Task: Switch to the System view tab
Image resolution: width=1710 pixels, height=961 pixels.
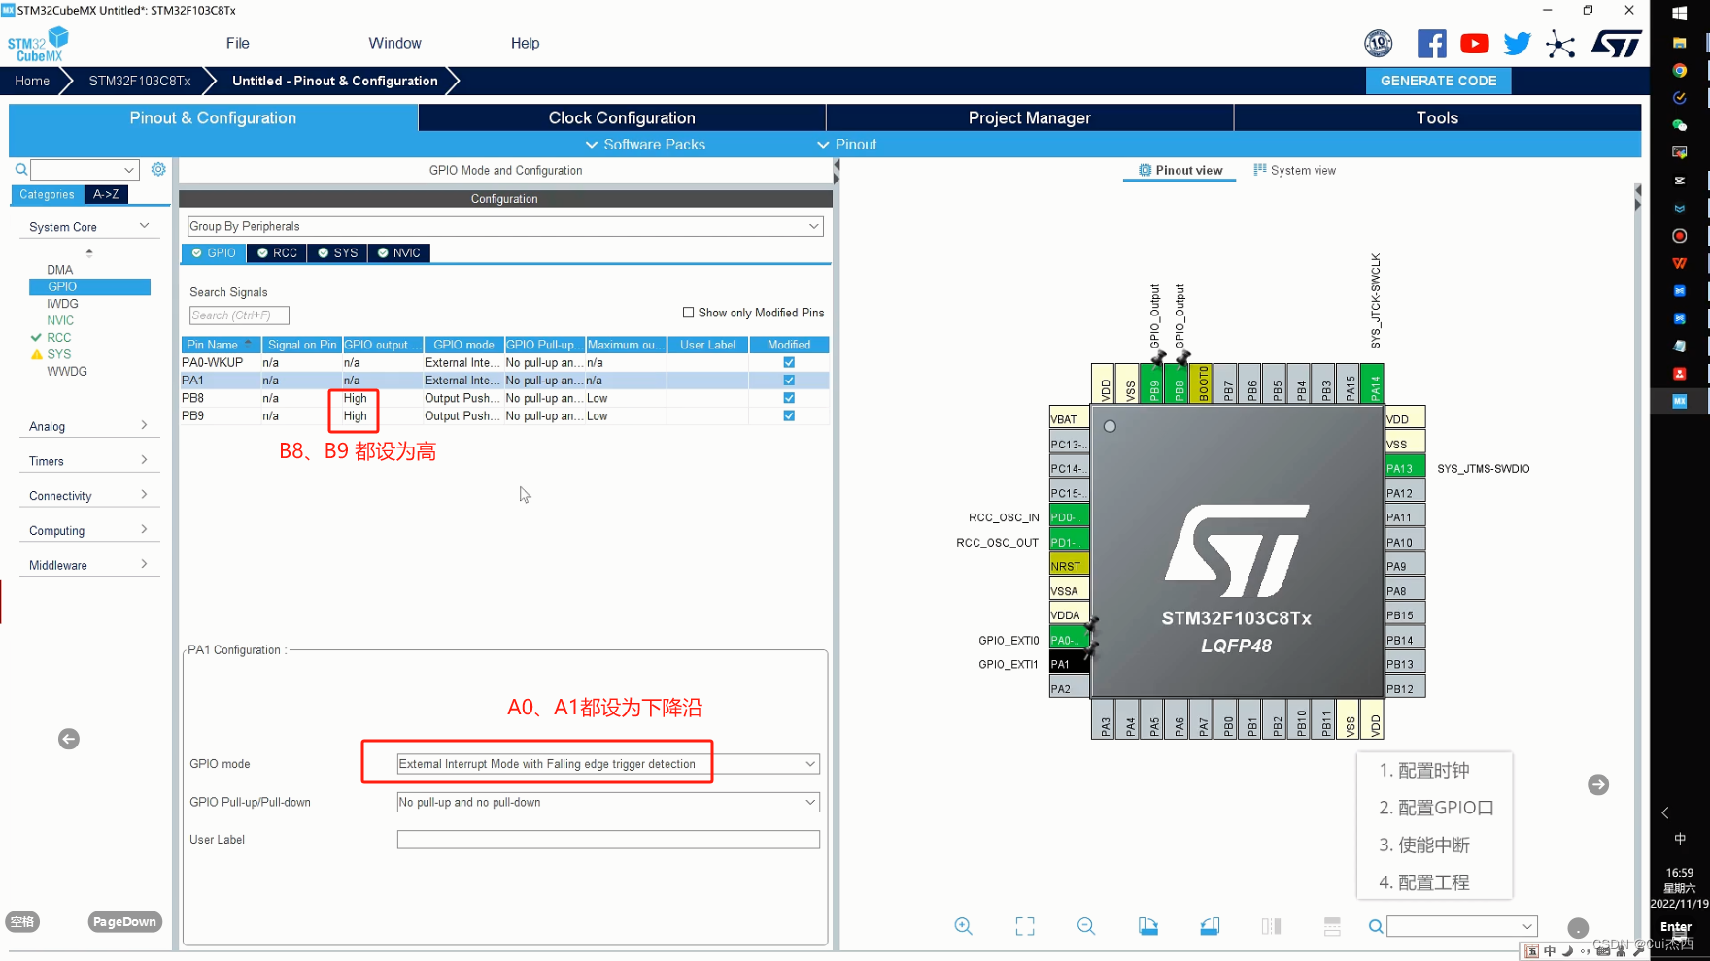Action: (x=1295, y=170)
